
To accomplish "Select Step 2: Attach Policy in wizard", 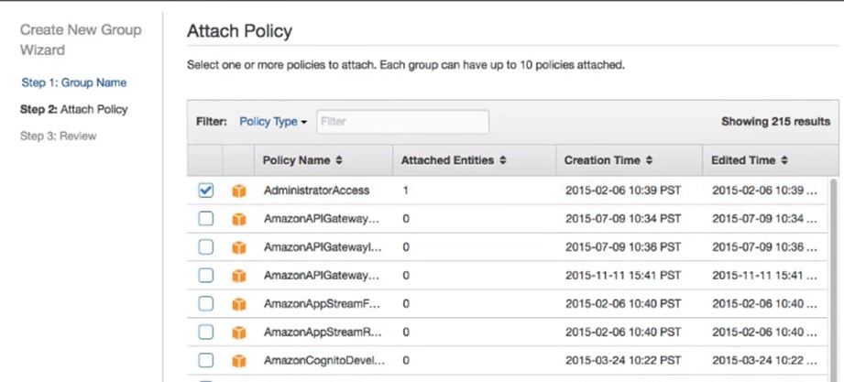I will 74,109.
